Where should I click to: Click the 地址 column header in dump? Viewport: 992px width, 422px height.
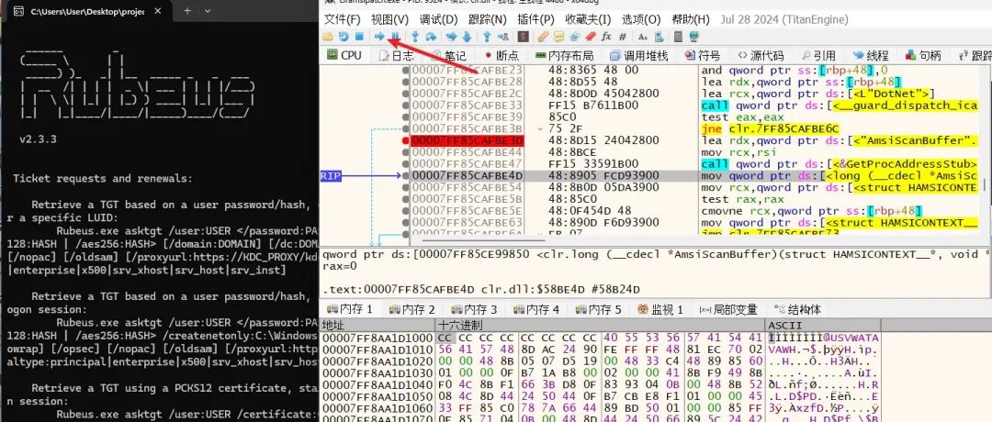(378, 326)
